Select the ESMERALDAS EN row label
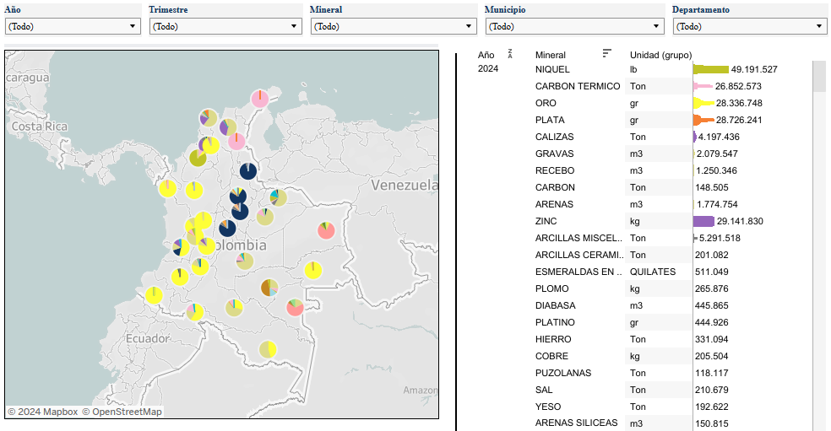Viewport: 831px width, 431px height. (x=578, y=272)
